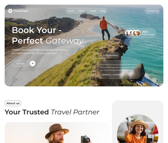Screen dimensions: 168x143
Task: Open the circular photo of woman in orange
Action: point(138,129)
